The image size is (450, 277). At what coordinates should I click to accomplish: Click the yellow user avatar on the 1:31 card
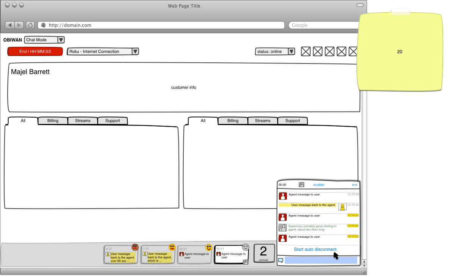pyautogui.click(x=145, y=254)
